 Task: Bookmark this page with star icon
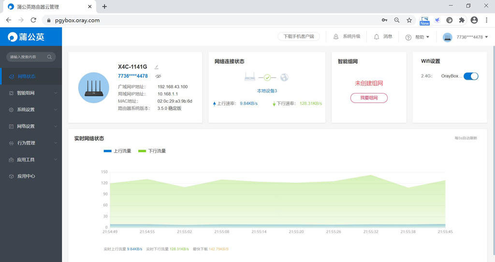pos(409,20)
